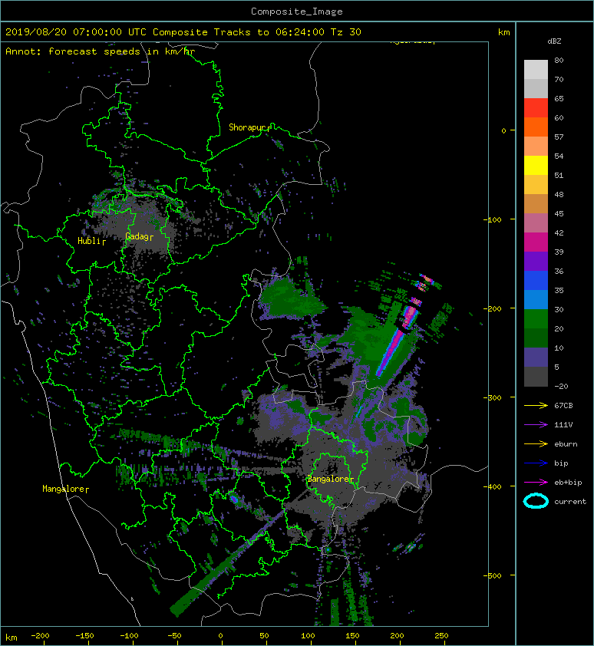
Task: Select the slate purple 5-10 dBZ swatch
Action: [536, 358]
